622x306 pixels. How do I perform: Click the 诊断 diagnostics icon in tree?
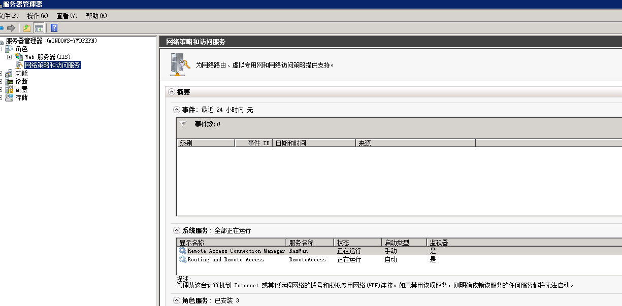(x=9, y=81)
